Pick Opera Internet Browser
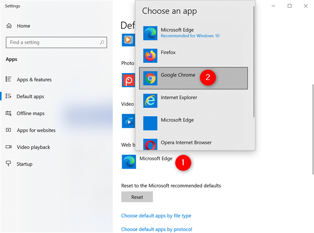Image resolution: width=314 pixels, height=233 pixels. pos(193,144)
